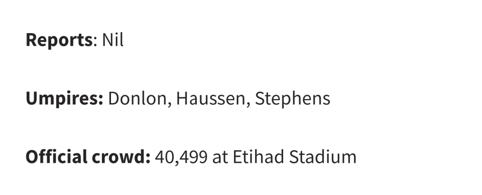The width and height of the screenshot is (482, 195).
Task: Click the colon after "Umpires"
Action: [101, 101]
